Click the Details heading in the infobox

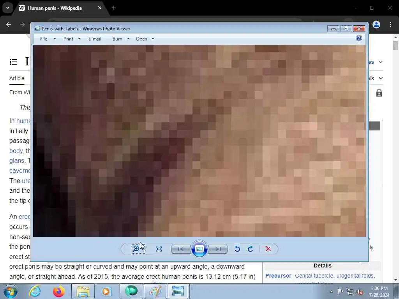322,266
